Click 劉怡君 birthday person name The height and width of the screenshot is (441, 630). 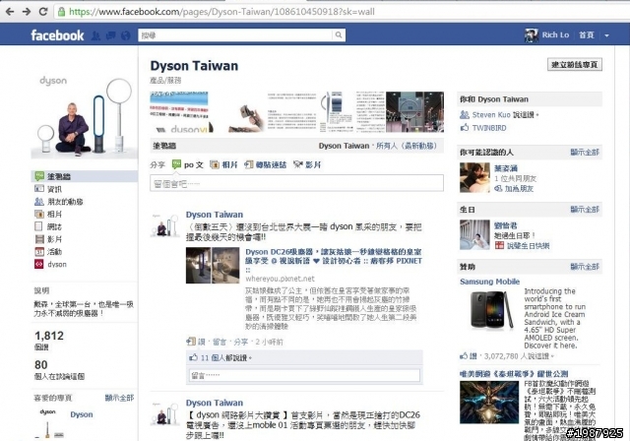coord(506,225)
